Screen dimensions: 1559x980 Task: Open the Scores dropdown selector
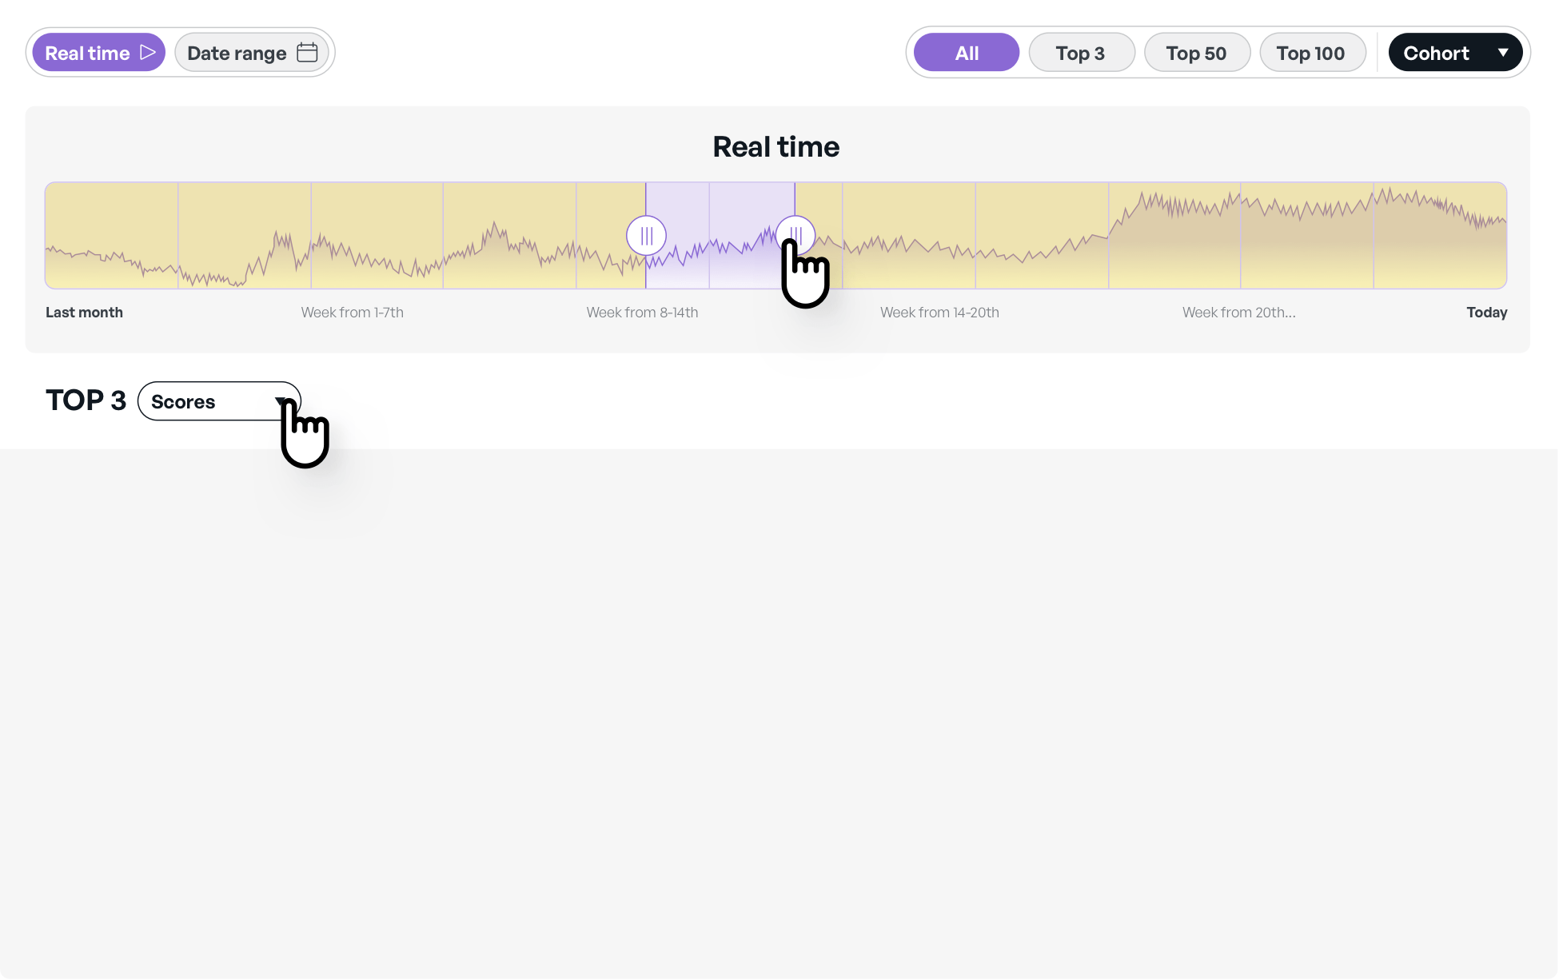pyautogui.click(x=219, y=400)
